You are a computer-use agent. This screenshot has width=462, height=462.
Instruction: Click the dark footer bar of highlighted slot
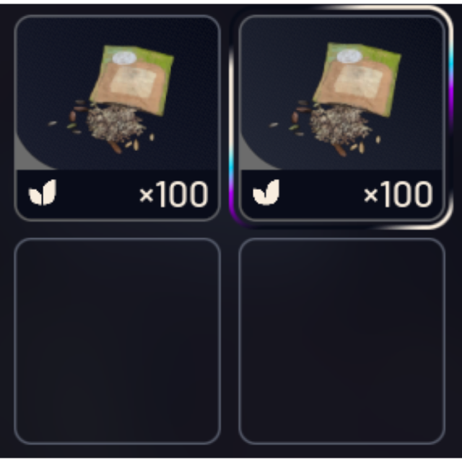click(x=341, y=194)
